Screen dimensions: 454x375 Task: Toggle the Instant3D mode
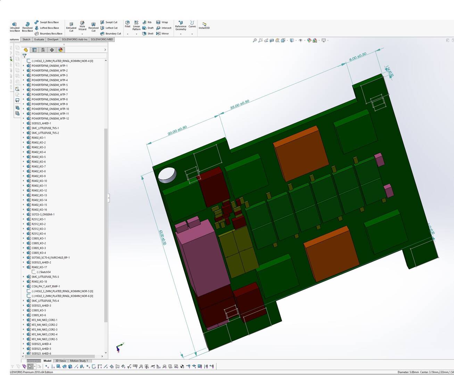pos(204,26)
